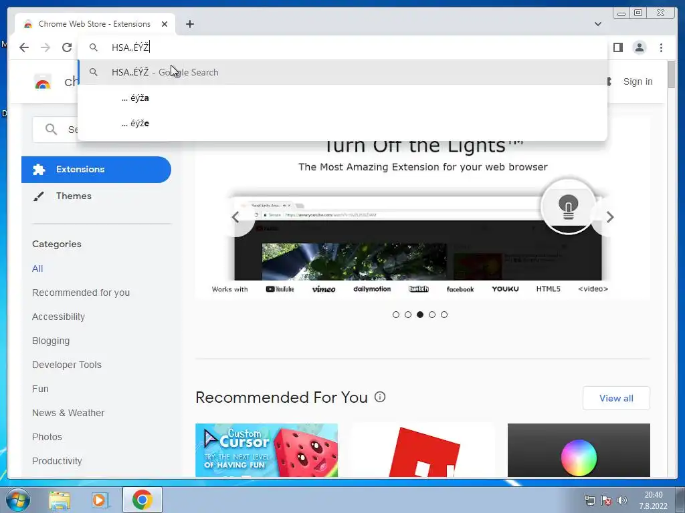Screen dimensions: 685x513
Task: Select the Extensions sidebar item
Action: tap(96, 170)
